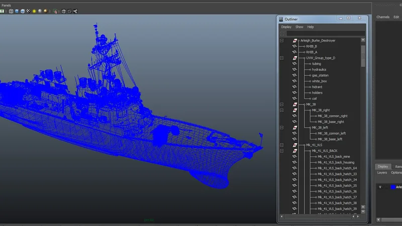This screenshot has height=226, width=402.
Task: Open the Options menu in layer editor
Action: point(396,173)
